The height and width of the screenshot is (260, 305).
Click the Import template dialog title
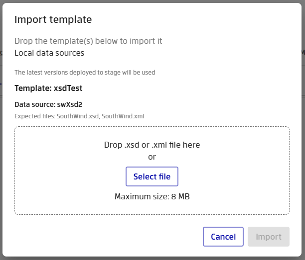coord(53,19)
